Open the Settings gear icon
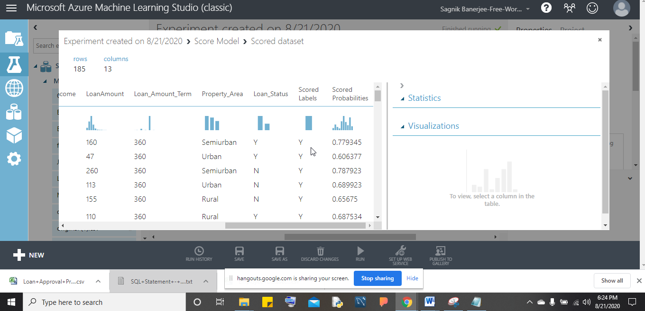This screenshot has width=645, height=311. 14,159
